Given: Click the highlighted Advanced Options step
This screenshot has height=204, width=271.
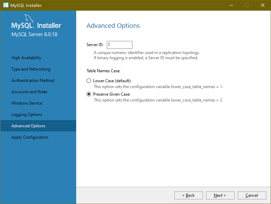Looking at the screenshot, I should click(x=28, y=126).
